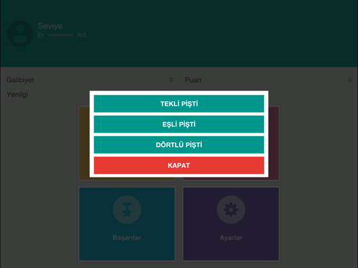Click the Yenilgi stat label
The height and width of the screenshot is (268, 358).
18,95
